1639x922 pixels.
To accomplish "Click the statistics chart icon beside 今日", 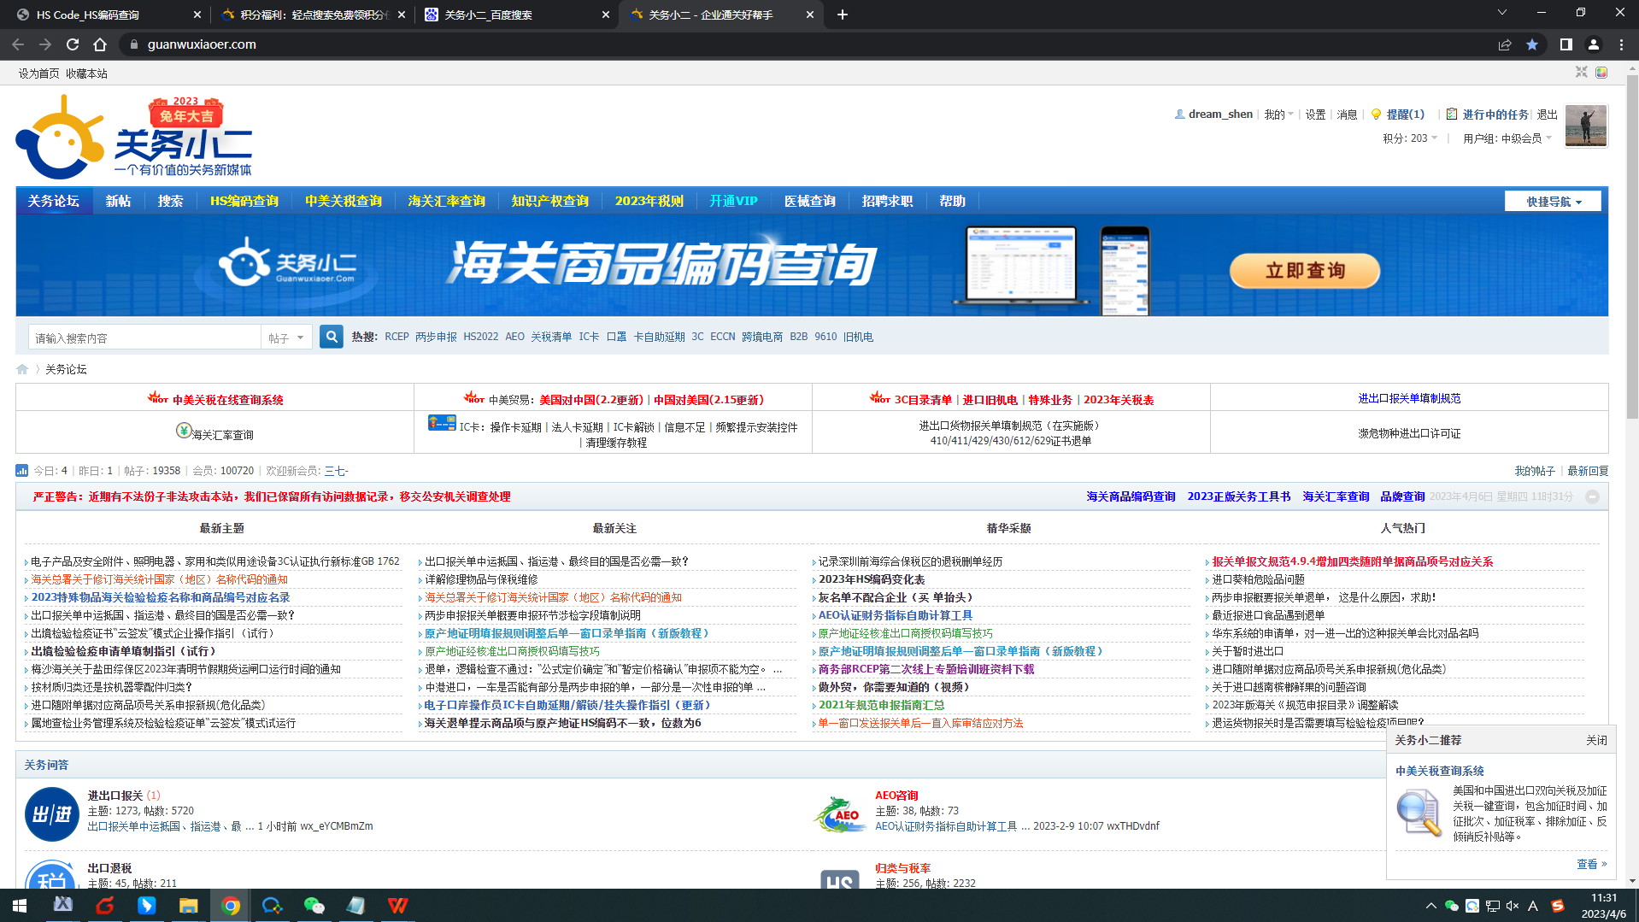I will (22, 471).
